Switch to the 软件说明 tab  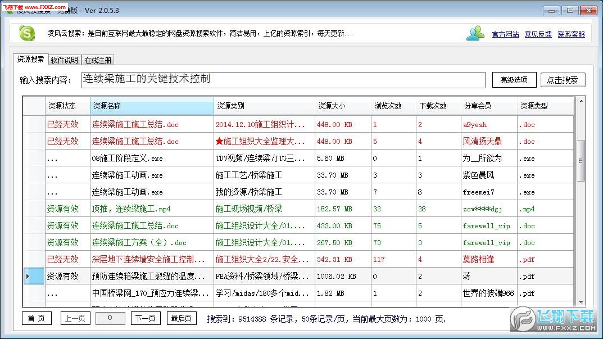pos(64,60)
